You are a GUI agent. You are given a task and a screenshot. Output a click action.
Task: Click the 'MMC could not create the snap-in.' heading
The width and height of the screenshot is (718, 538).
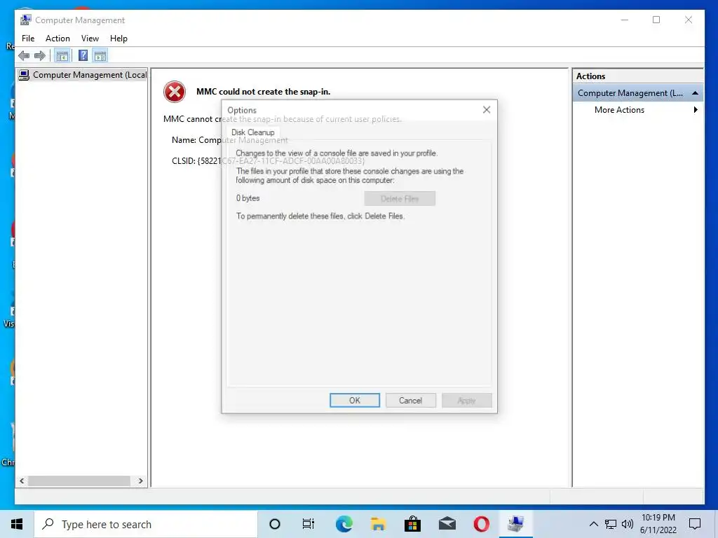pos(264,92)
